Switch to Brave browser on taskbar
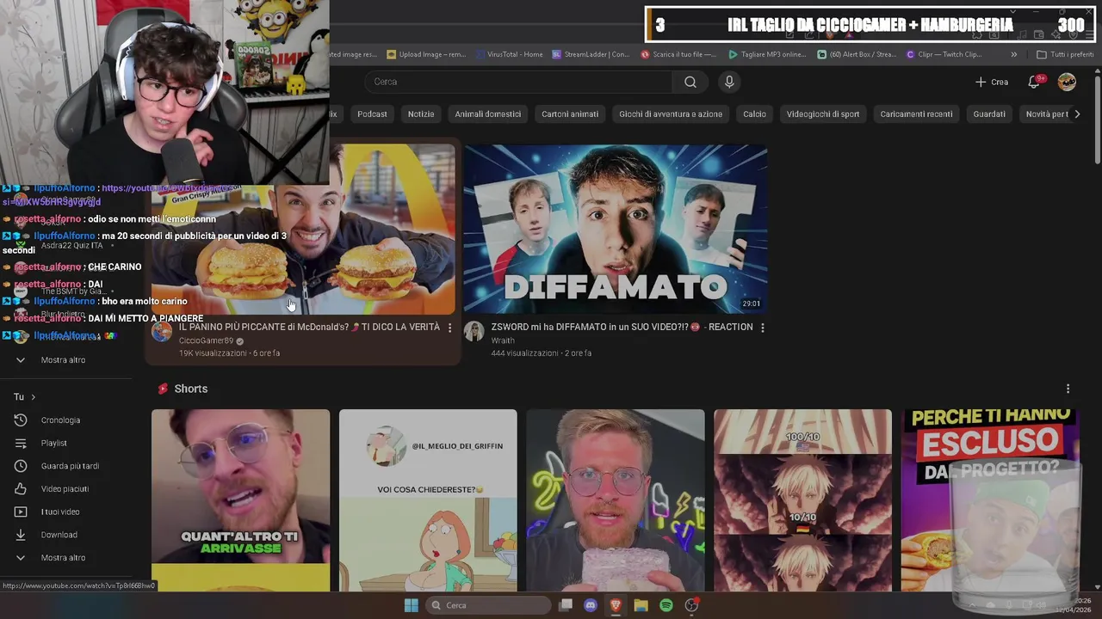 click(x=616, y=605)
